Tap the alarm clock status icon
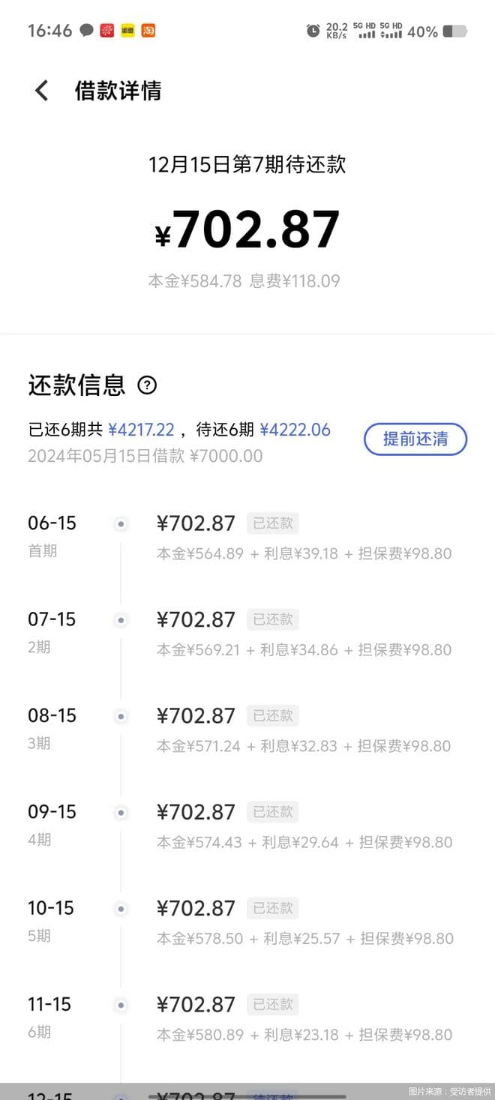The image size is (495, 1100). [313, 31]
